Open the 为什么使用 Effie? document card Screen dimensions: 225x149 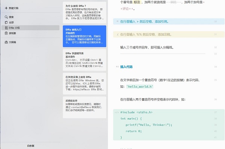coord(84,12)
